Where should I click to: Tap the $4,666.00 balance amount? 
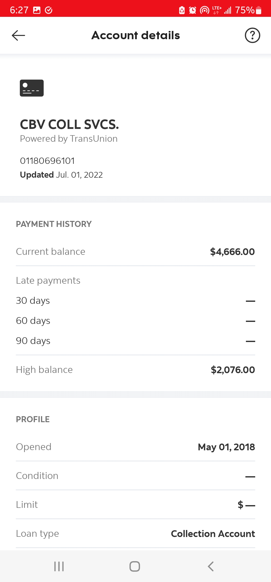click(x=232, y=252)
